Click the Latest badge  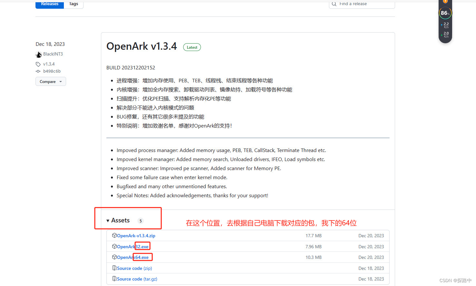tap(192, 47)
